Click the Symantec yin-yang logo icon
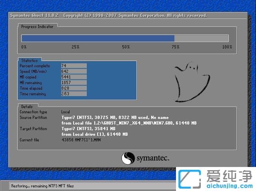This screenshot has width=256, height=191. coord(128,157)
